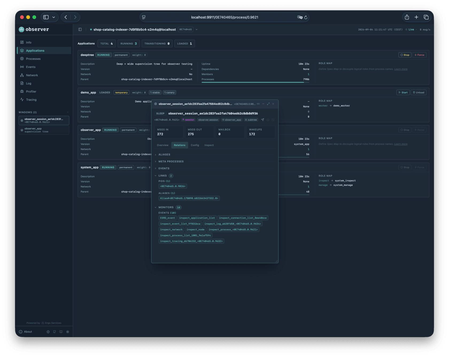This screenshot has width=449, height=357.
Task: Click the page panel toggle icon beside node name
Action: pyautogui.click(x=80, y=29)
